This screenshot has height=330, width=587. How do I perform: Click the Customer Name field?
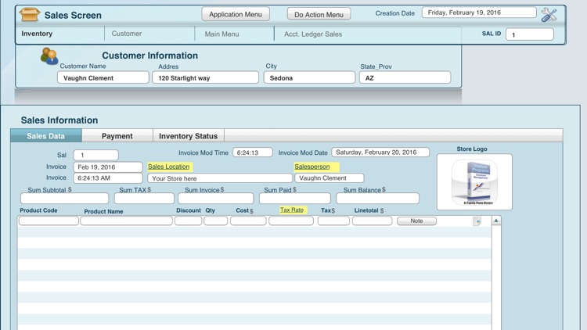coord(103,78)
